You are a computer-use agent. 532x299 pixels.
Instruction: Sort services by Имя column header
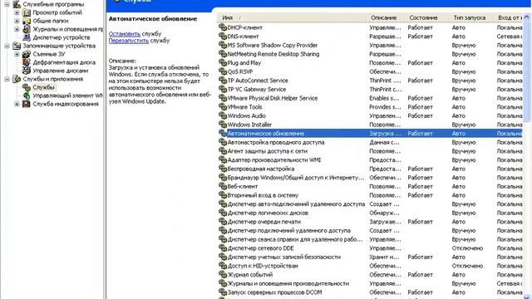[x=291, y=17]
